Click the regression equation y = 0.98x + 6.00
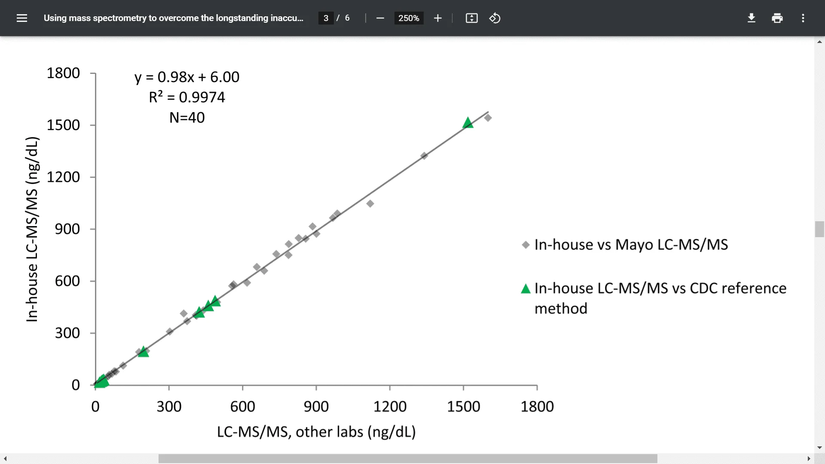Viewport: 825px width, 464px height. 187,77
